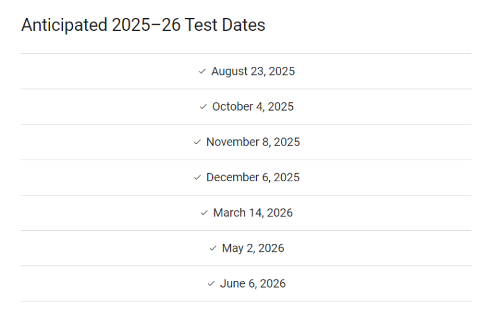494x318 pixels.
Task: Click the divider line below June 6, 2026
Action: pos(246,301)
